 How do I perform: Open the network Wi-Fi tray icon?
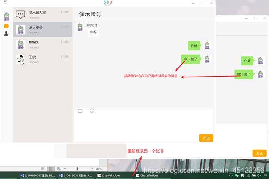[248, 175]
